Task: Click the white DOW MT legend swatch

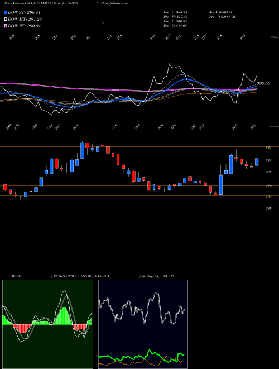Action: pos(6,20)
